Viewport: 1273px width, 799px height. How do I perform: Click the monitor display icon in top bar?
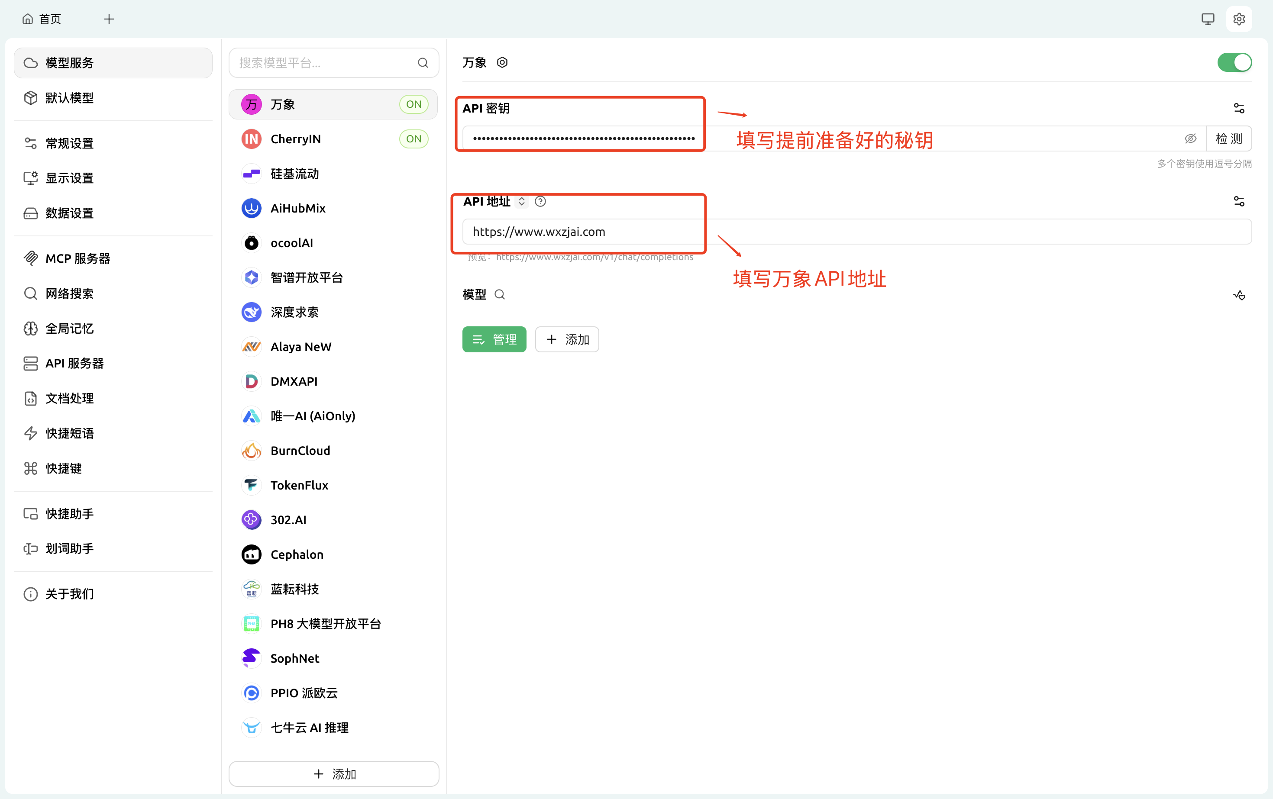[x=1208, y=19]
